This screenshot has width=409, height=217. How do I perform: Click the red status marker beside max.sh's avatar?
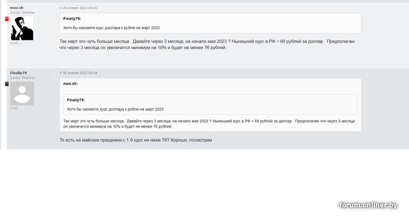(7, 19)
